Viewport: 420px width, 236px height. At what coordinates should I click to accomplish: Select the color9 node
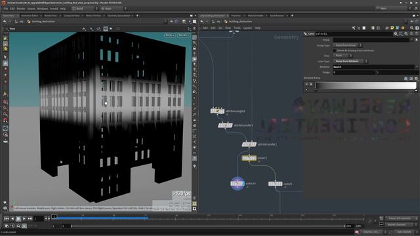point(276,184)
